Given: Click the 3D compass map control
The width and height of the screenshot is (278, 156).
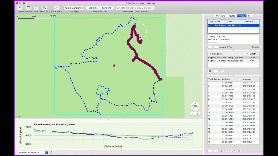Looking at the screenshot, I should point(195,106).
